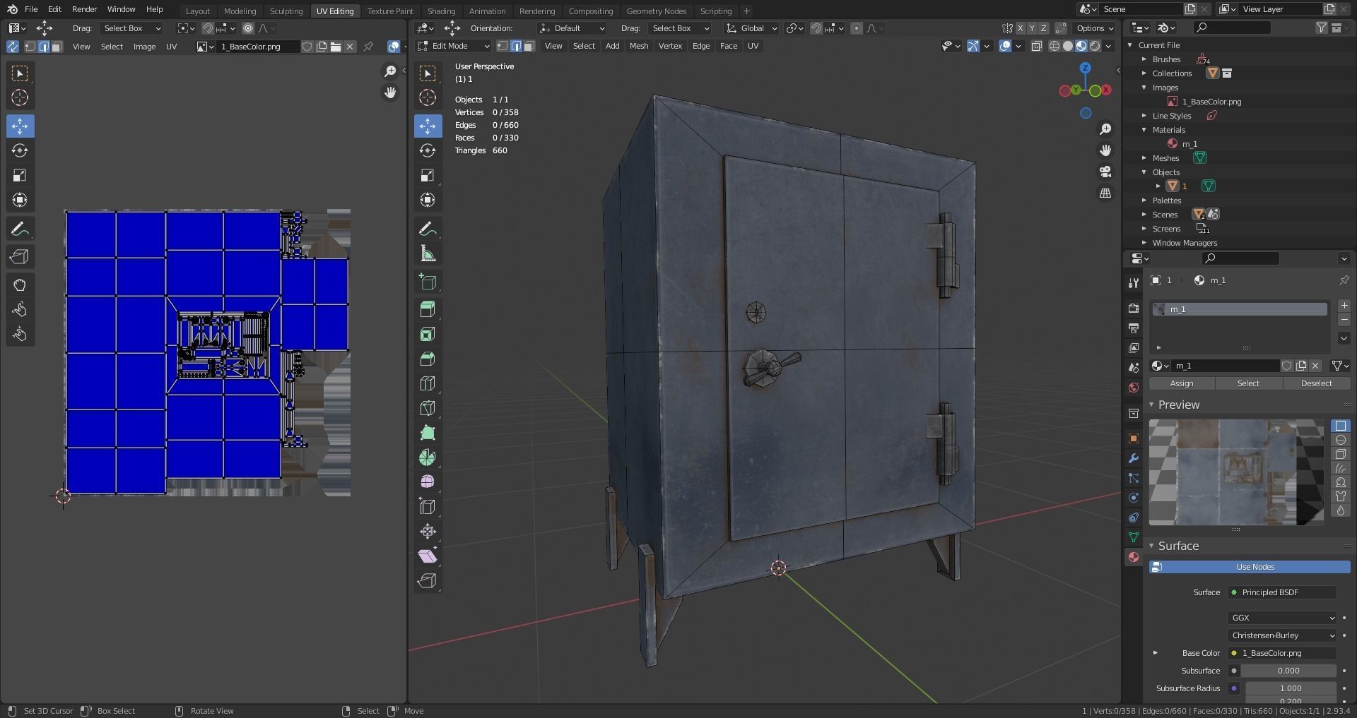Toggle proportional editing in 3D viewport

(x=857, y=28)
